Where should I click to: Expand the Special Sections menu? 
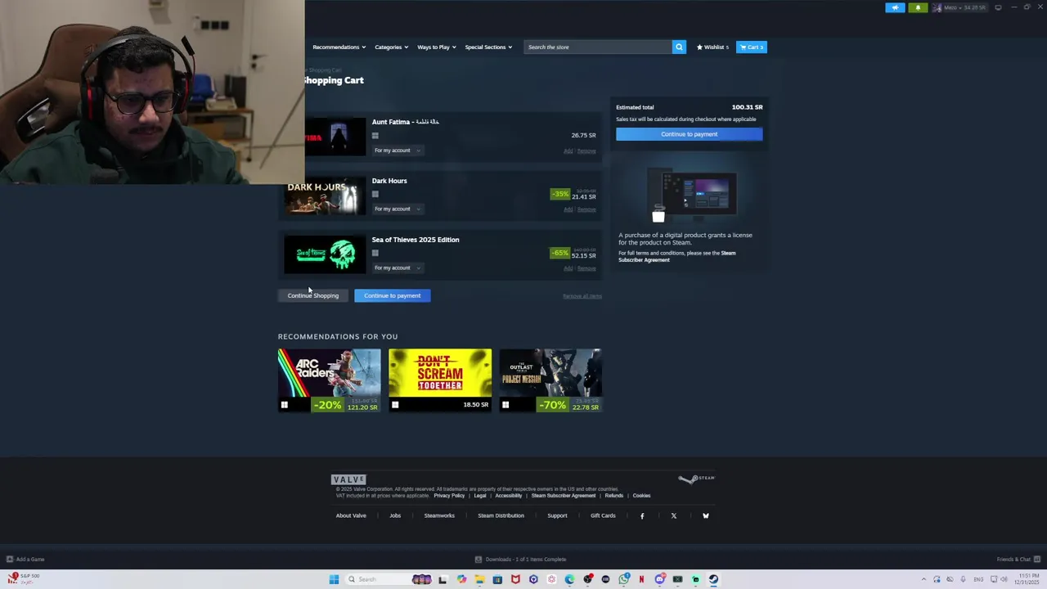(x=488, y=47)
